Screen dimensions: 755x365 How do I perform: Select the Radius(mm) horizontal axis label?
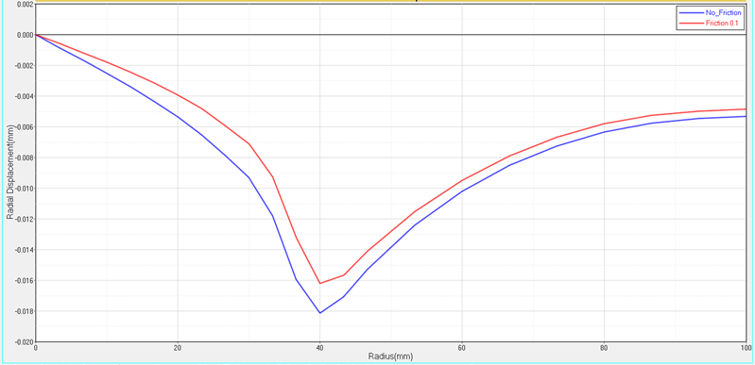390,357
